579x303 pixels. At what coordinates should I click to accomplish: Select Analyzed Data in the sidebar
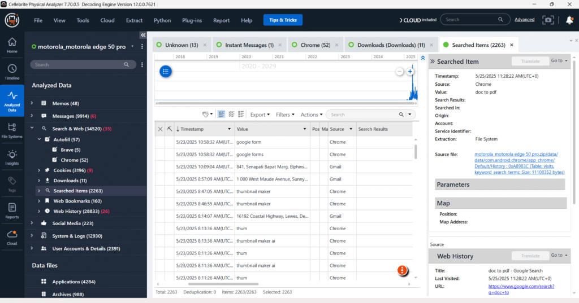coord(12,100)
